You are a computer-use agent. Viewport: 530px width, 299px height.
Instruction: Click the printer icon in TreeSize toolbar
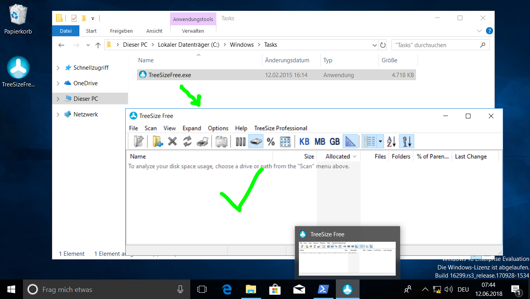tap(202, 141)
